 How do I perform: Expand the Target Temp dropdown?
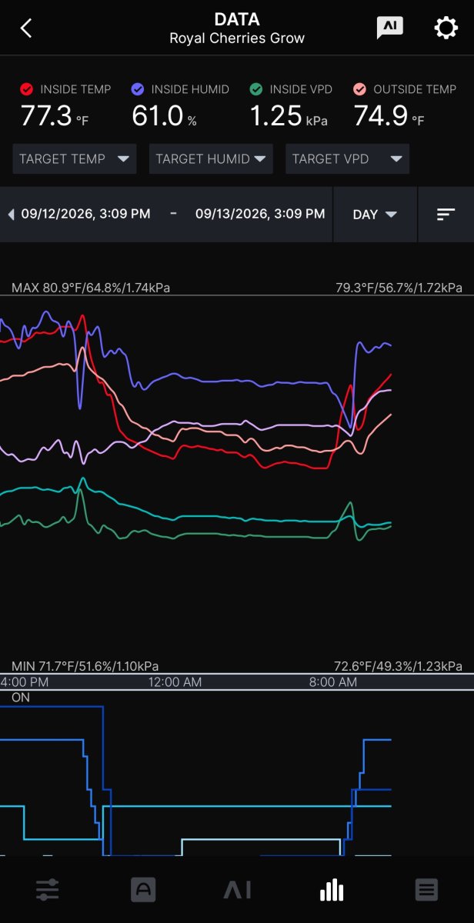click(x=75, y=158)
